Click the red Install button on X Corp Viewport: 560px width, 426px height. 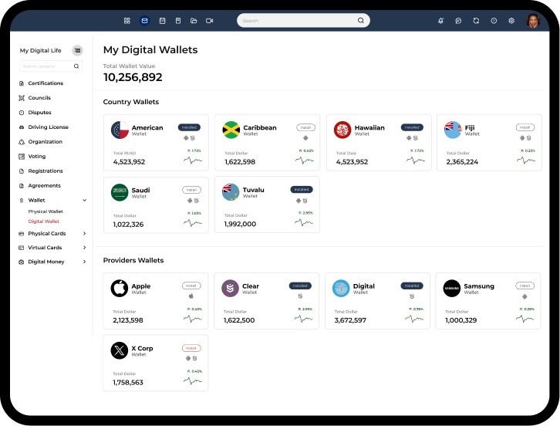191,348
